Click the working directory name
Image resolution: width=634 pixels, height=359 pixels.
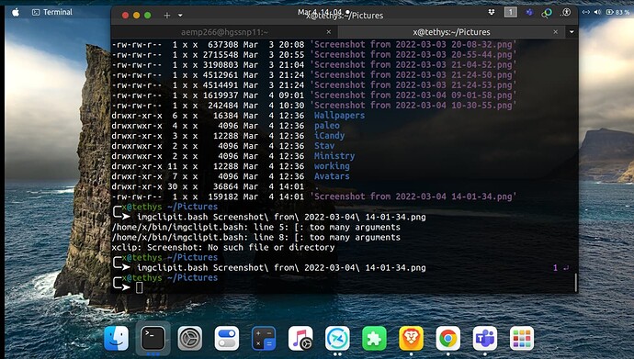click(332, 166)
